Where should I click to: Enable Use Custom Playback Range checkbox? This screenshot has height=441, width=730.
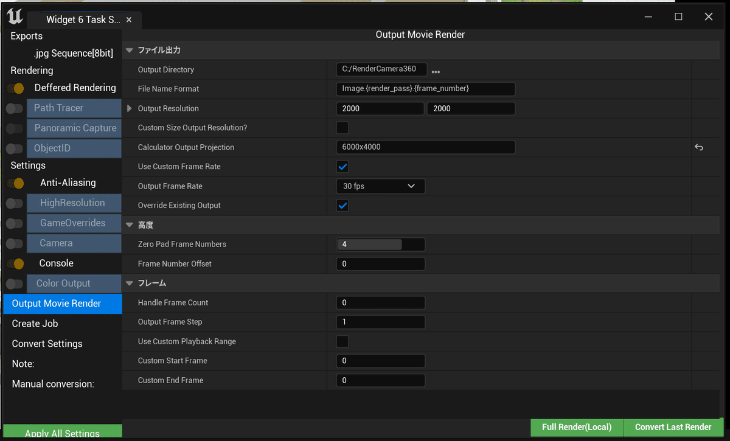tap(342, 341)
